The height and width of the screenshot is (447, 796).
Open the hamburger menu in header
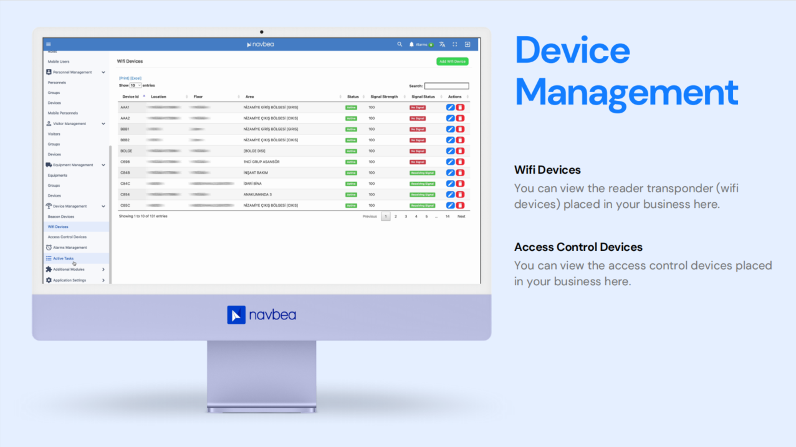coord(49,44)
